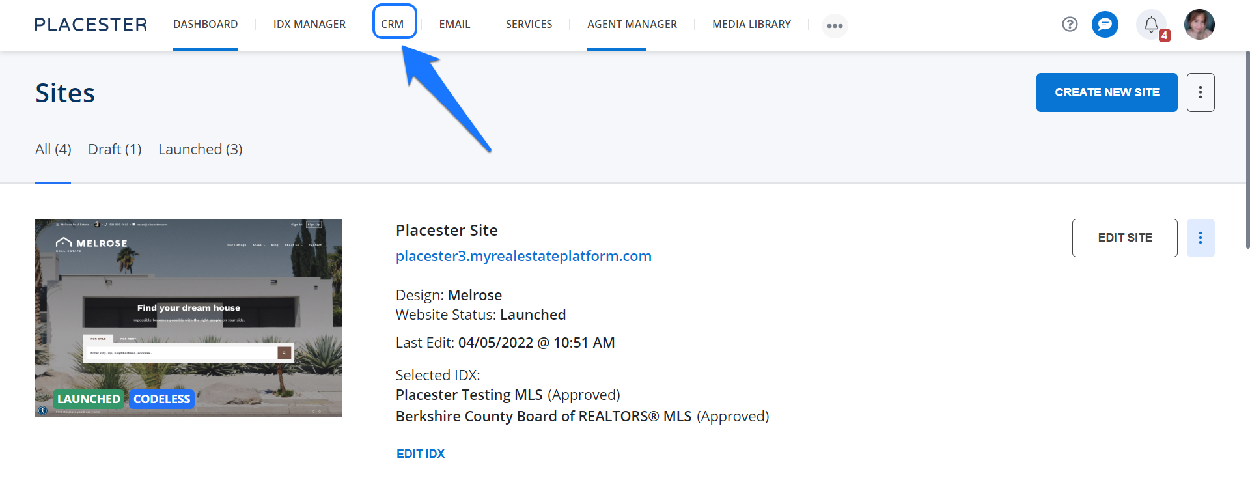Viewport: 1250px width, 478px height.
Task: Click the Placester Testing MLS text
Action: pos(469,395)
